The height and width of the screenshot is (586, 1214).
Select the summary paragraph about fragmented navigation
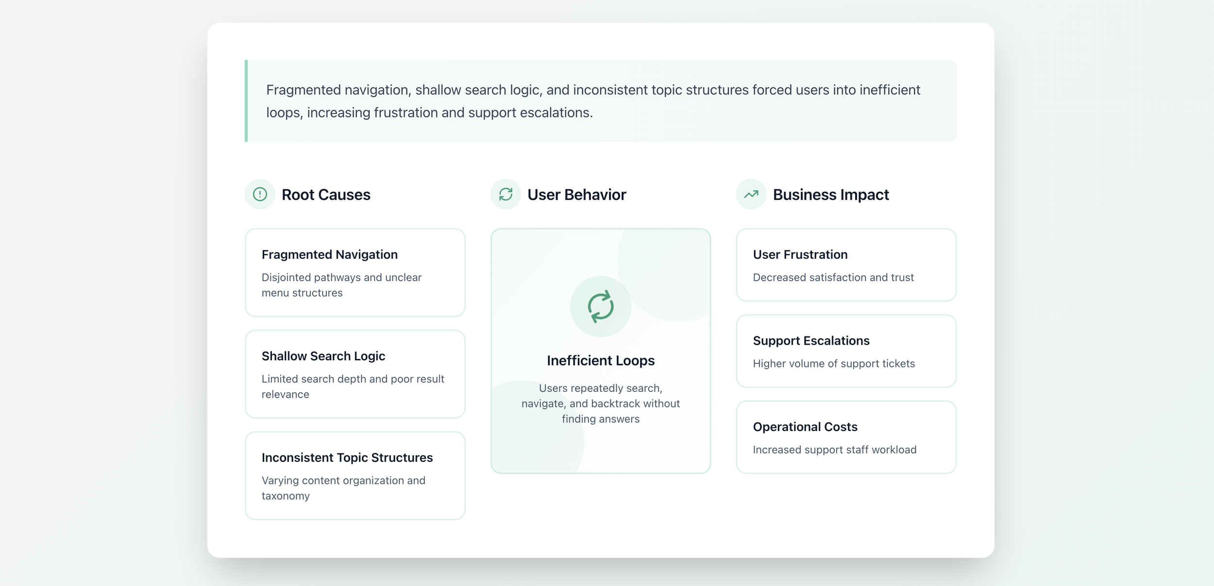(592, 100)
